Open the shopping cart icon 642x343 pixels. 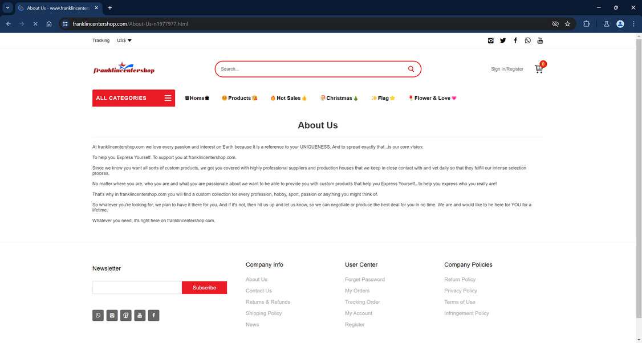coord(539,69)
